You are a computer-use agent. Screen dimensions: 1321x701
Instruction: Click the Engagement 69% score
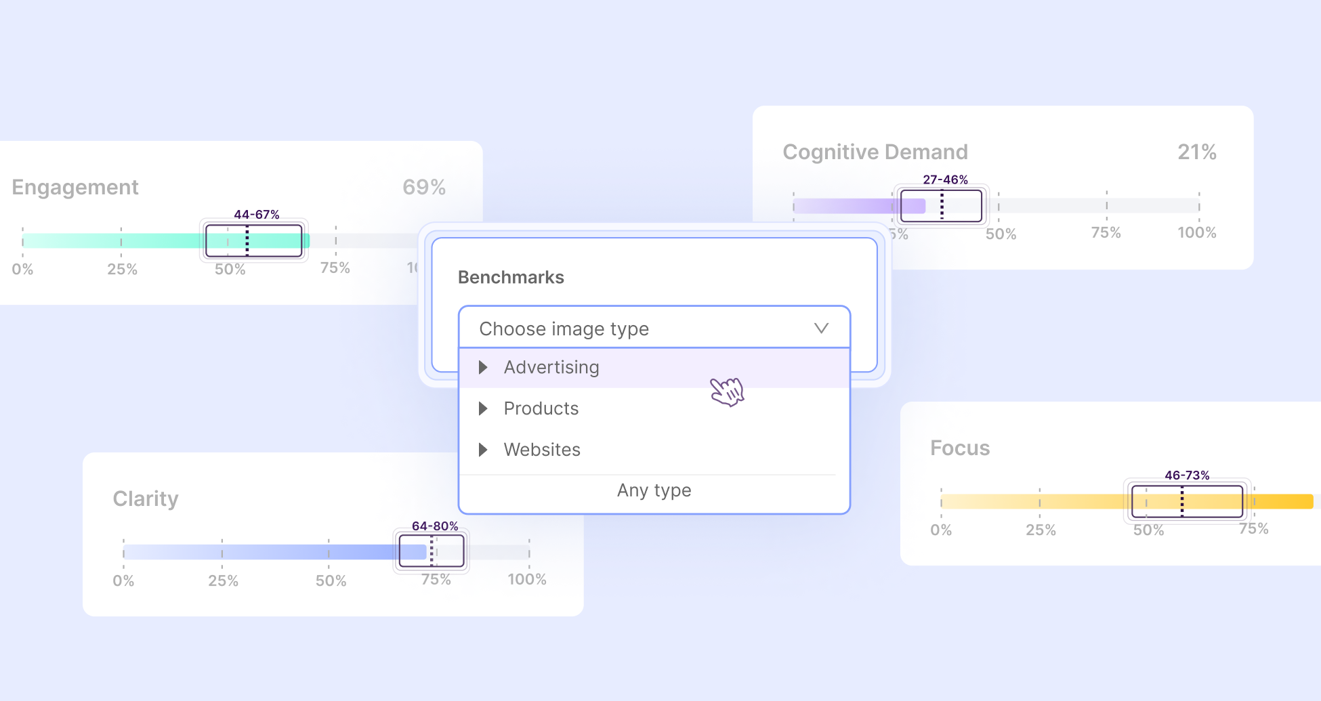tap(423, 187)
